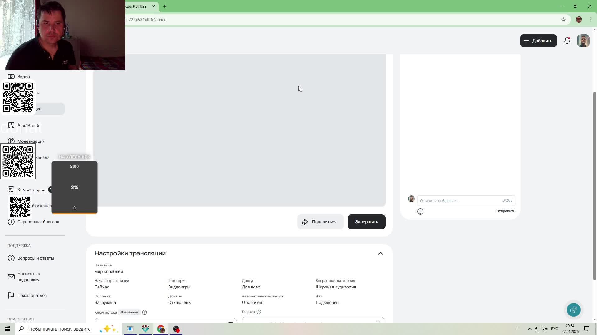Click Отправить to send the chat message
597x335 pixels.
point(505,211)
